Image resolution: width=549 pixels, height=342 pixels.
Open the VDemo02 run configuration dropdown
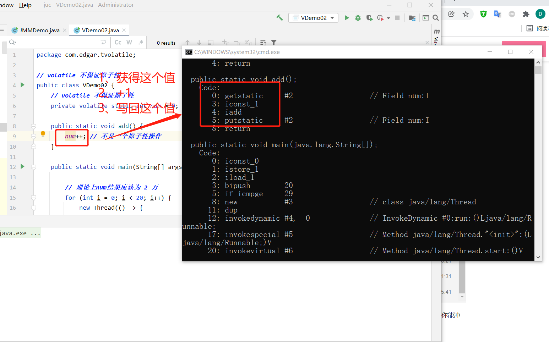[x=313, y=18]
